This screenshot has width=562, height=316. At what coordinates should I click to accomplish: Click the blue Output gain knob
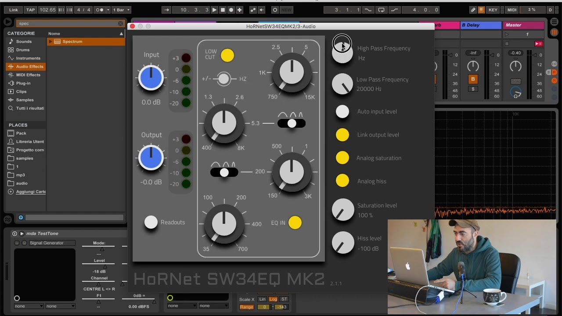click(151, 158)
